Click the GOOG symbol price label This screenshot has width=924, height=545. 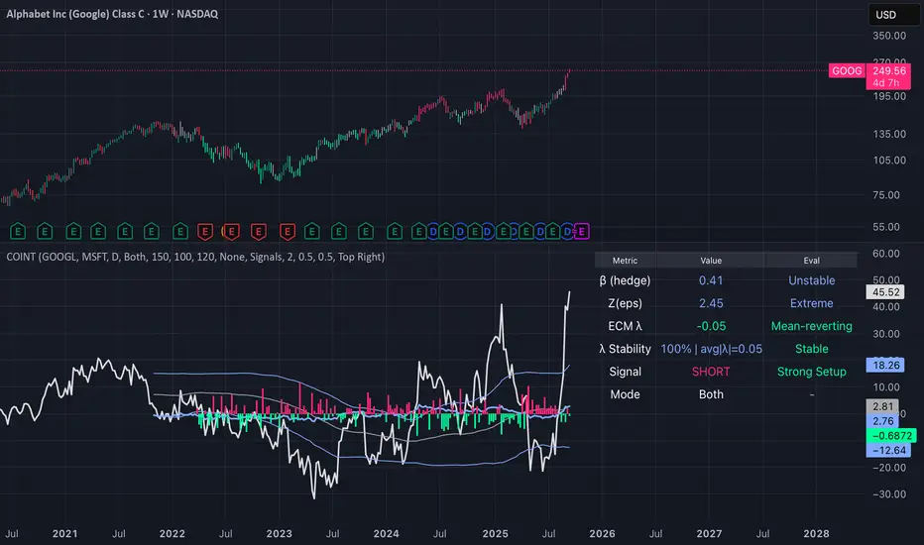tap(847, 70)
